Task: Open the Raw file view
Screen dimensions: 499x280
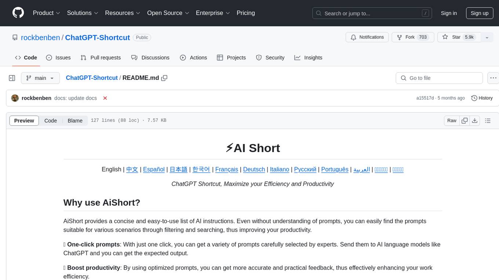Action: (452, 121)
